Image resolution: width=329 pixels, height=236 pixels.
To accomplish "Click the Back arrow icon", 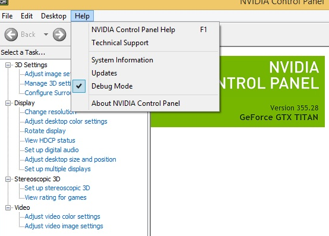I will point(11,34).
